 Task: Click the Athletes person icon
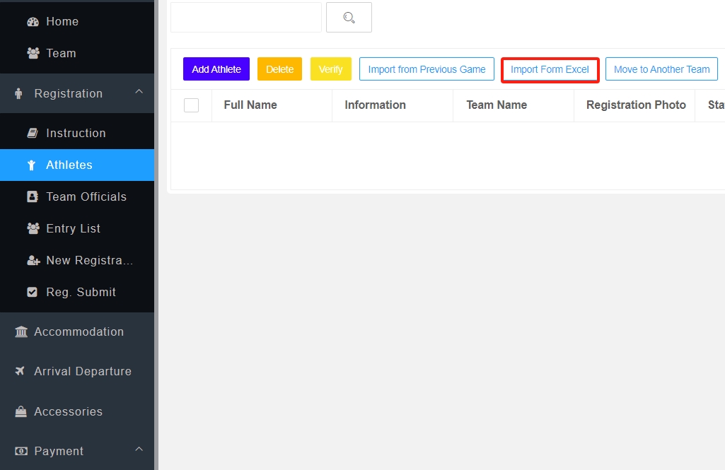click(x=33, y=165)
